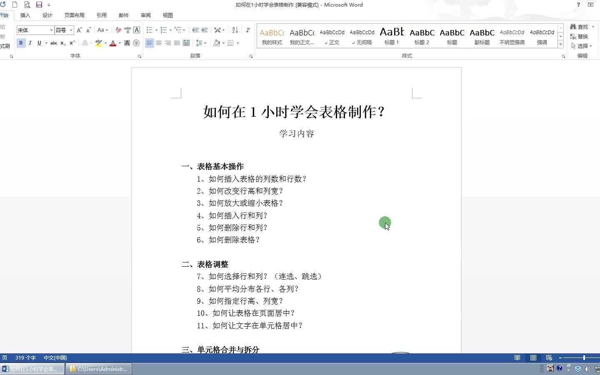
Task: Apply character border icon
Action: tap(137, 30)
